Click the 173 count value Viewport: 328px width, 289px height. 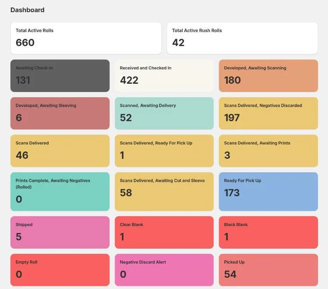point(232,193)
